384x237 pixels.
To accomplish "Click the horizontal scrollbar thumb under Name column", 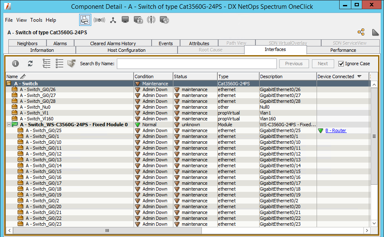I will tap(107, 230).
